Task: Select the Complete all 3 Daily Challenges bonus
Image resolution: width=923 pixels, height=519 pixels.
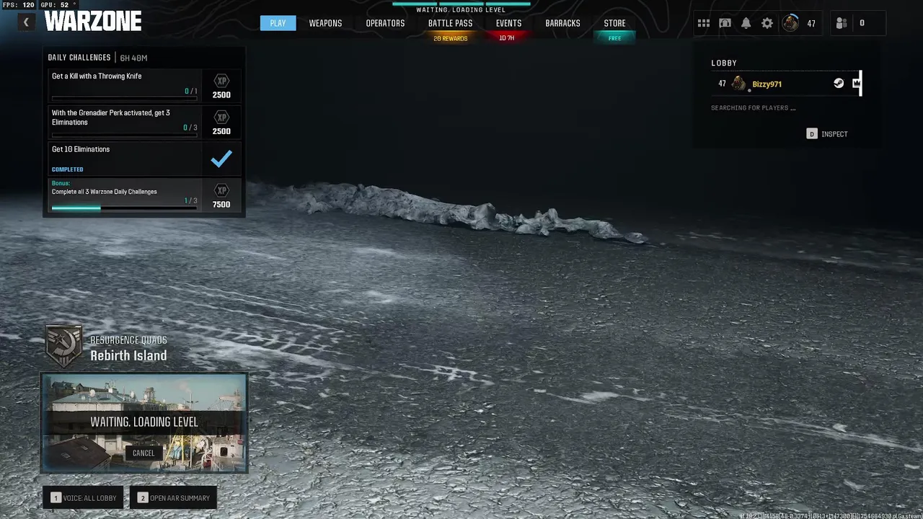Action: click(144, 195)
